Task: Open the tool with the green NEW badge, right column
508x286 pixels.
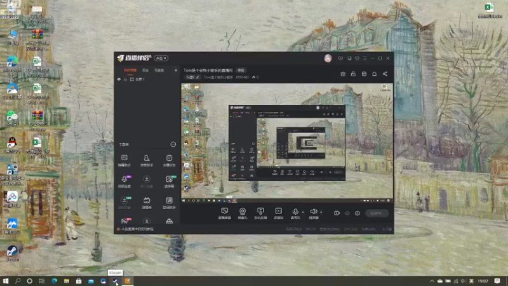Action: coord(169,182)
